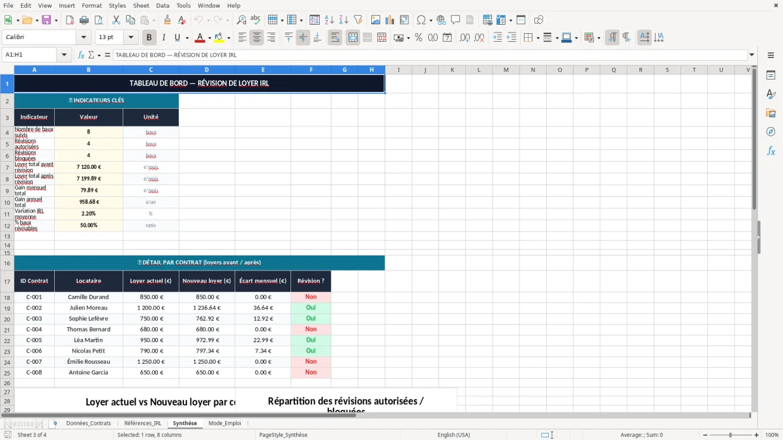Toggle italic formatting
The height and width of the screenshot is (440, 783).
coord(164,38)
